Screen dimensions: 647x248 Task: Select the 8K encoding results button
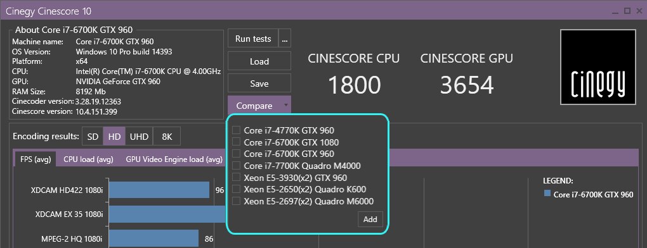tap(167, 137)
